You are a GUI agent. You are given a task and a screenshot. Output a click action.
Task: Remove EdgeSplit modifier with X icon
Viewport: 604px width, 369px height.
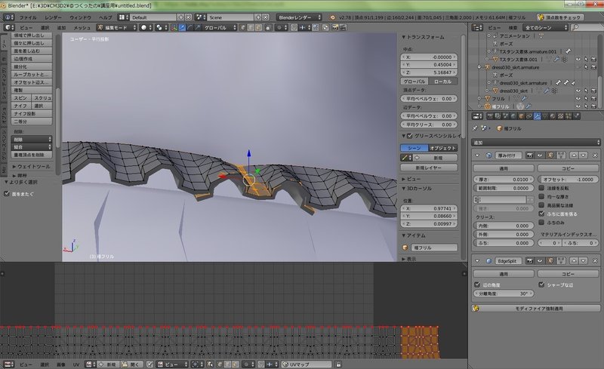pos(595,261)
